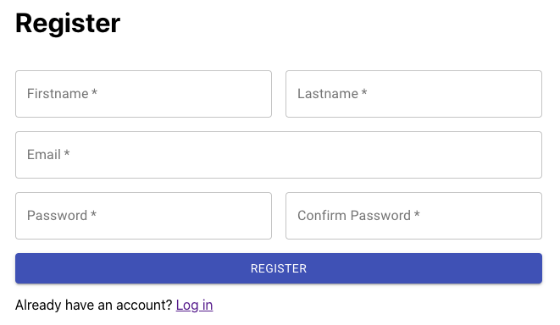The width and height of the screenshot is (560, 325).
Task: Focus the Firstname input field
Action: [x=143, y=94]
